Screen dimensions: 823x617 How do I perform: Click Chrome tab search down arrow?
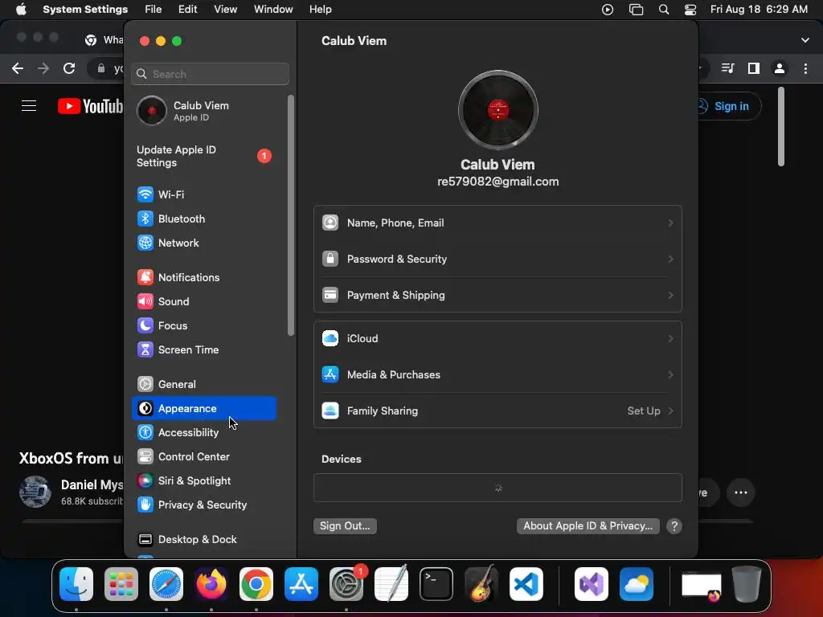coord(805,40)
